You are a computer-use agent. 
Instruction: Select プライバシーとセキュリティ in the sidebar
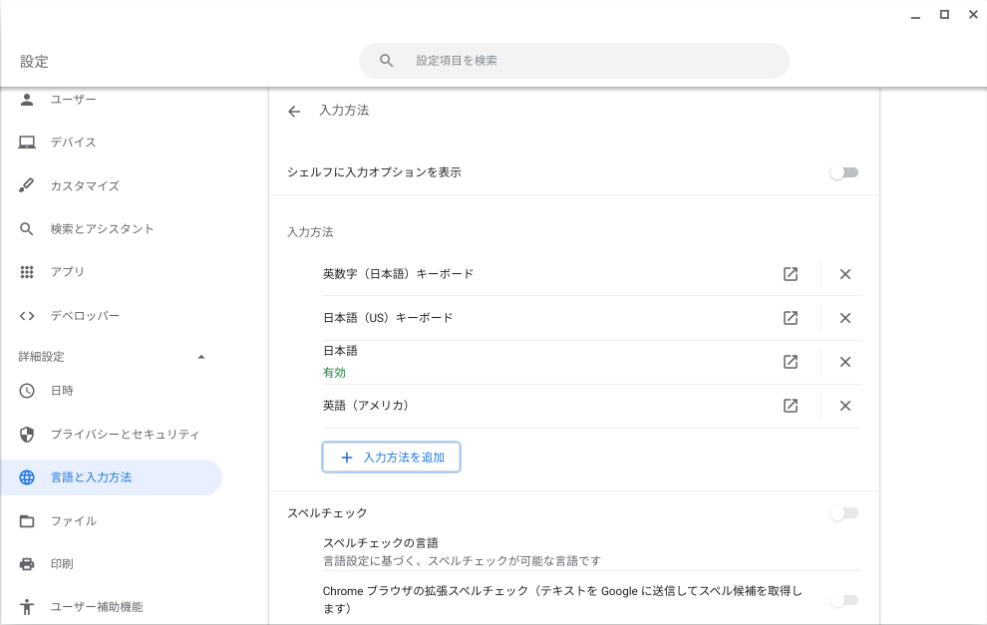[126, 435]
